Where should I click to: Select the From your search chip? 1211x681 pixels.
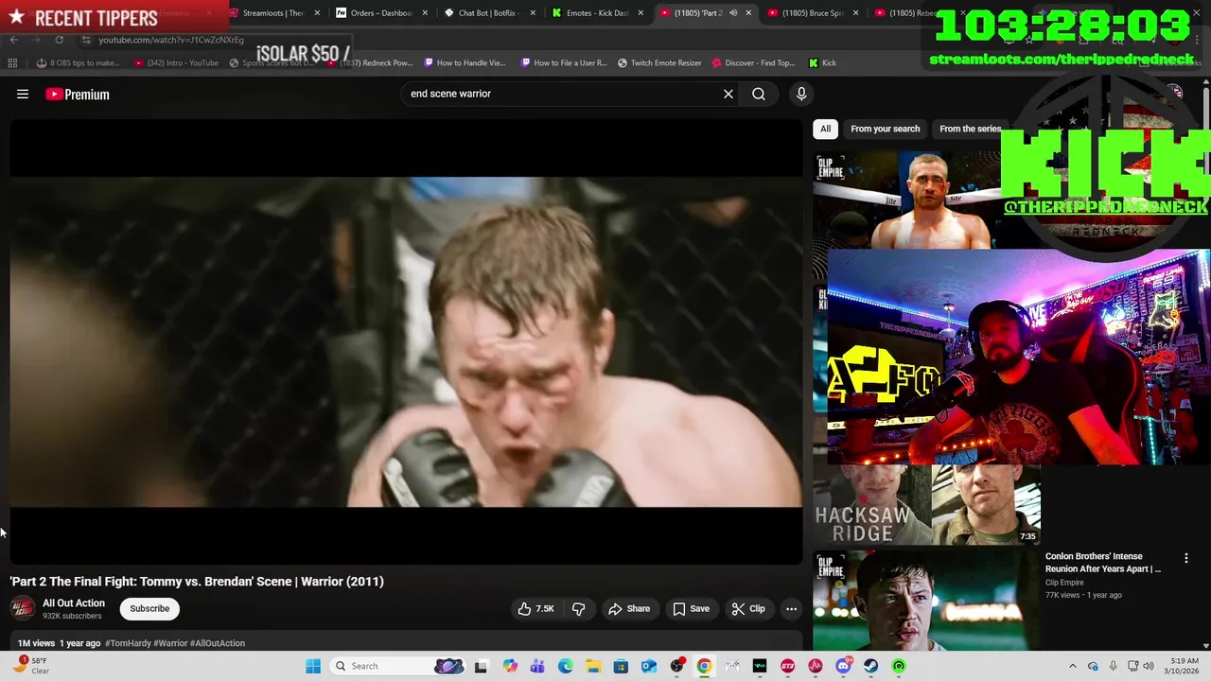click(885, 129)
